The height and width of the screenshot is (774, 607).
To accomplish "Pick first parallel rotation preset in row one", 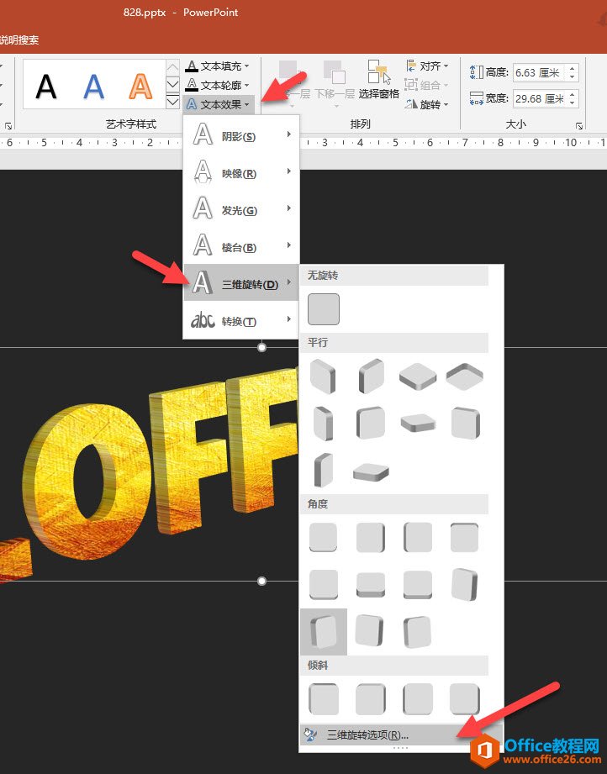I will point(324,376).
